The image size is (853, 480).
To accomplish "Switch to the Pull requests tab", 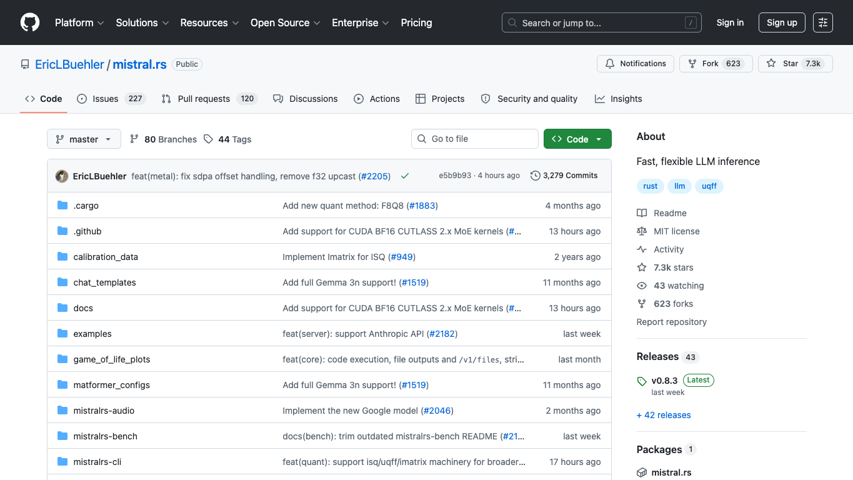I will (209, 99).
